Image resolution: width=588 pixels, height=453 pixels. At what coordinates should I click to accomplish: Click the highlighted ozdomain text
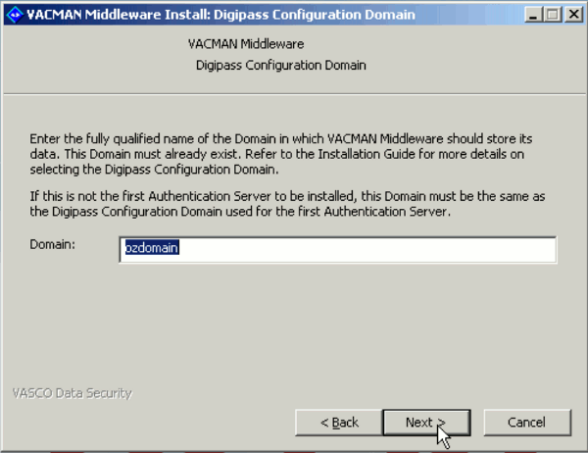pyautogui.click(x=152, y=248)
